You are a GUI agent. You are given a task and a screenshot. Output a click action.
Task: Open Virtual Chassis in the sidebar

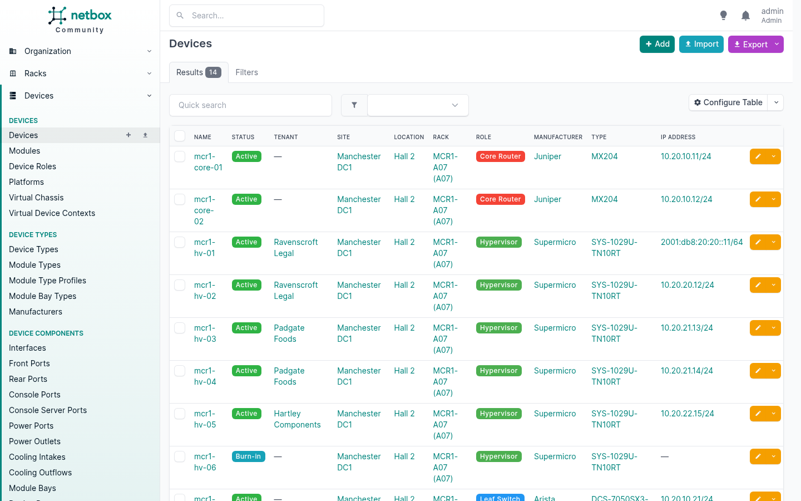[36, 198]
